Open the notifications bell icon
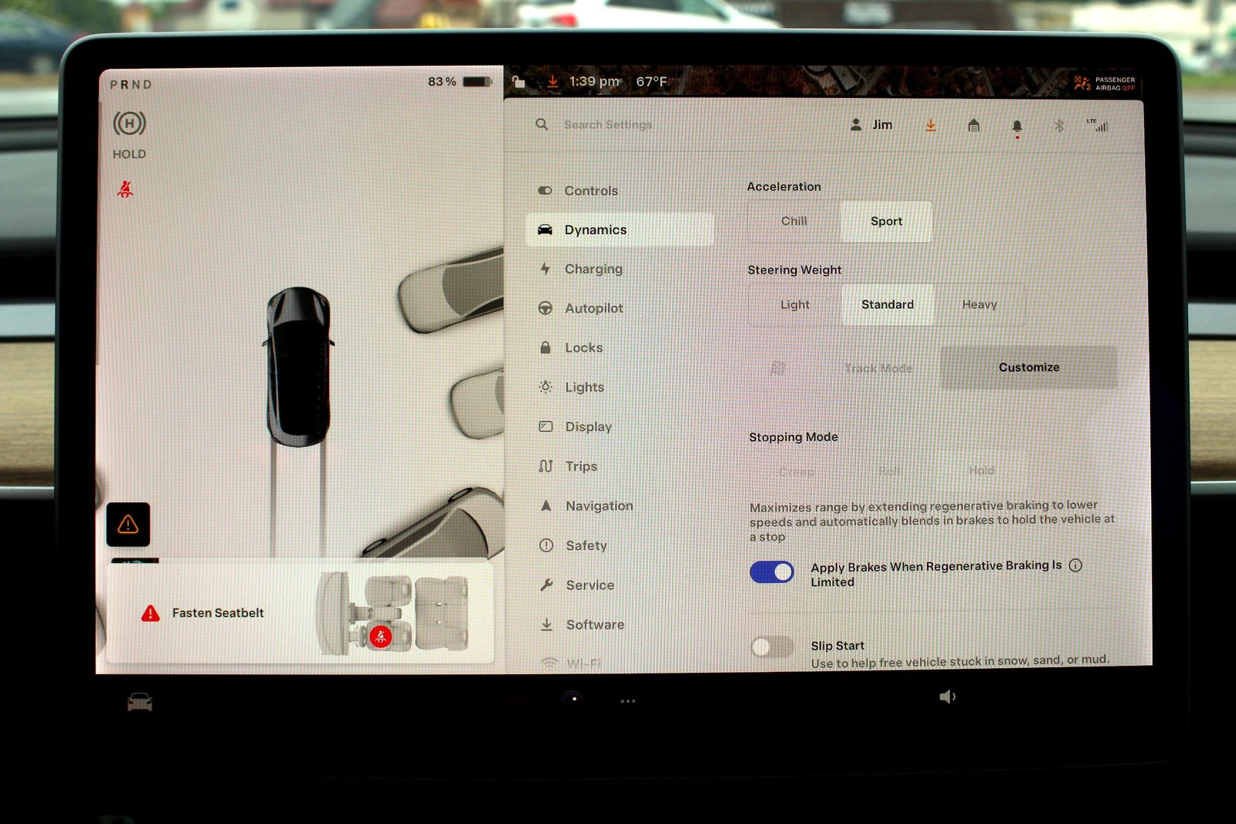 click(x=1017, y=126)
